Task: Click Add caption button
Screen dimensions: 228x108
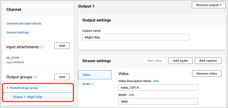Action: click(208, 61)
